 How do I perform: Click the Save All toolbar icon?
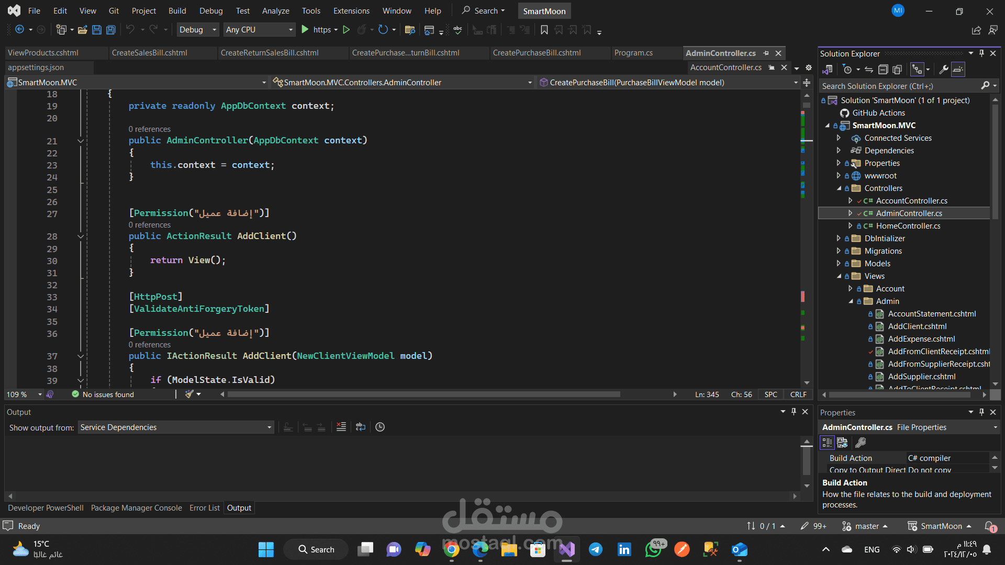[x=111, y=30]
